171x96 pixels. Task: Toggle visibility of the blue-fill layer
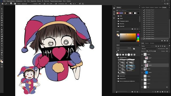tap(142, 73)
